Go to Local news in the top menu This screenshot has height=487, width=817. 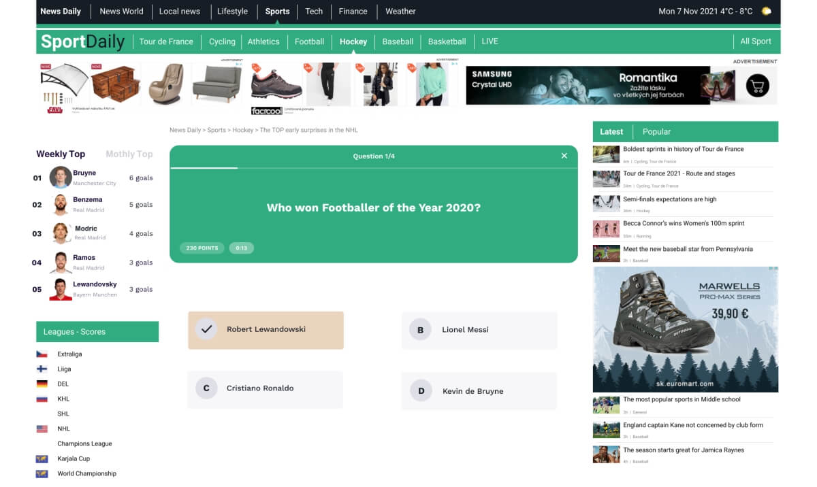[180, 11]
